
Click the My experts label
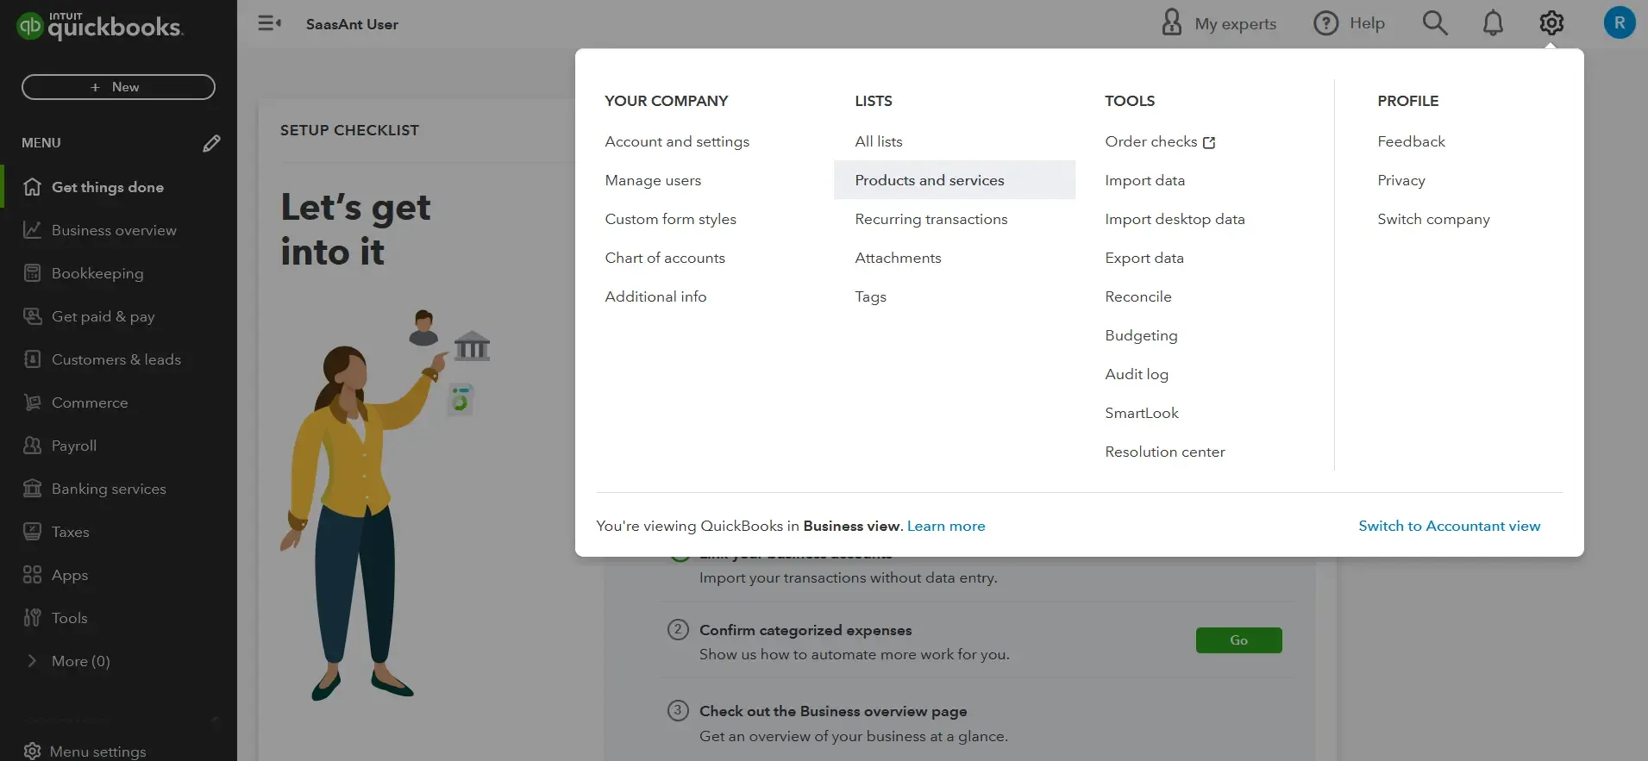(x=1235, y=24)
